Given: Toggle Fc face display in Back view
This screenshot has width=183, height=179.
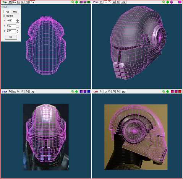Looking at the screenshot, I should click(x=18, y=91).
